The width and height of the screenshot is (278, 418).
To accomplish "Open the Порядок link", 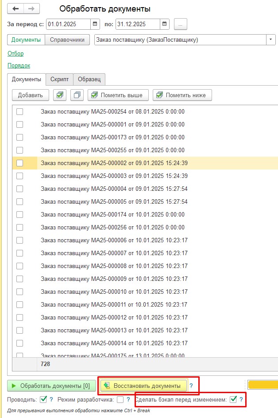I will [x=19, y=65].
